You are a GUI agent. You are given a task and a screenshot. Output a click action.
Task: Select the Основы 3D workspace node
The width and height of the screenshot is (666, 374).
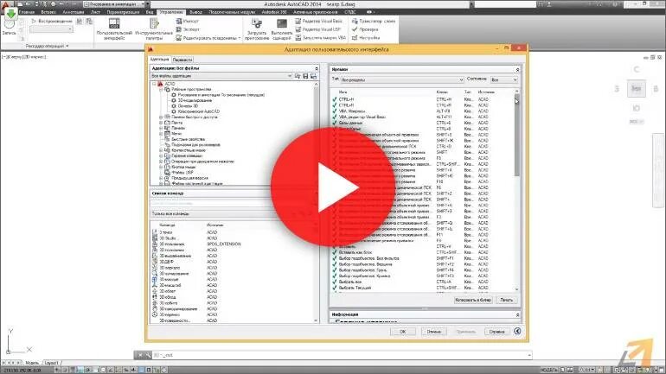pos(188,106)
